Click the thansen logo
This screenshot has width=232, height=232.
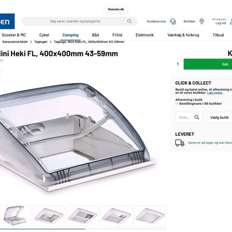pyautogui.click(x=7, y=21)
